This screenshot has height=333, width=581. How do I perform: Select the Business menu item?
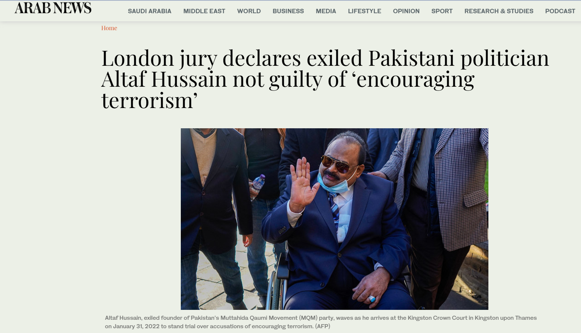click(288, 11)
